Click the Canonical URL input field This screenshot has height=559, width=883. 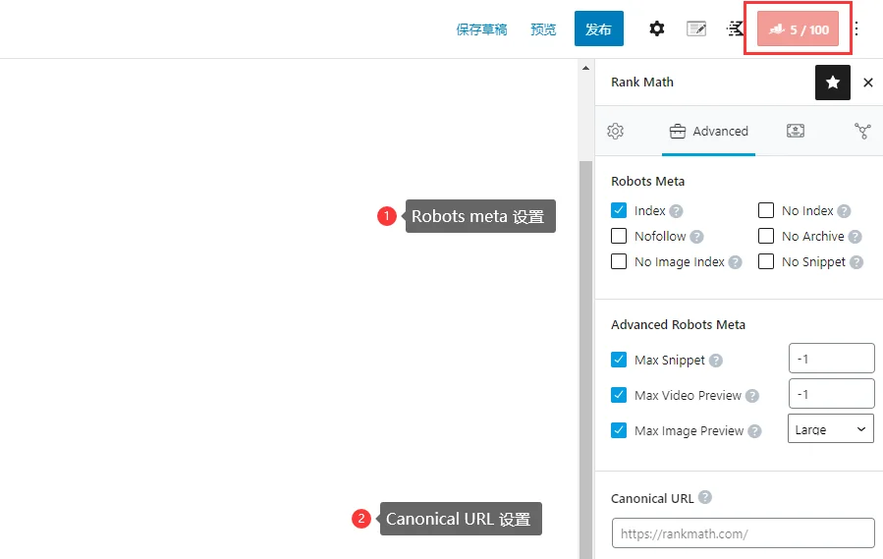click(743, 533)
